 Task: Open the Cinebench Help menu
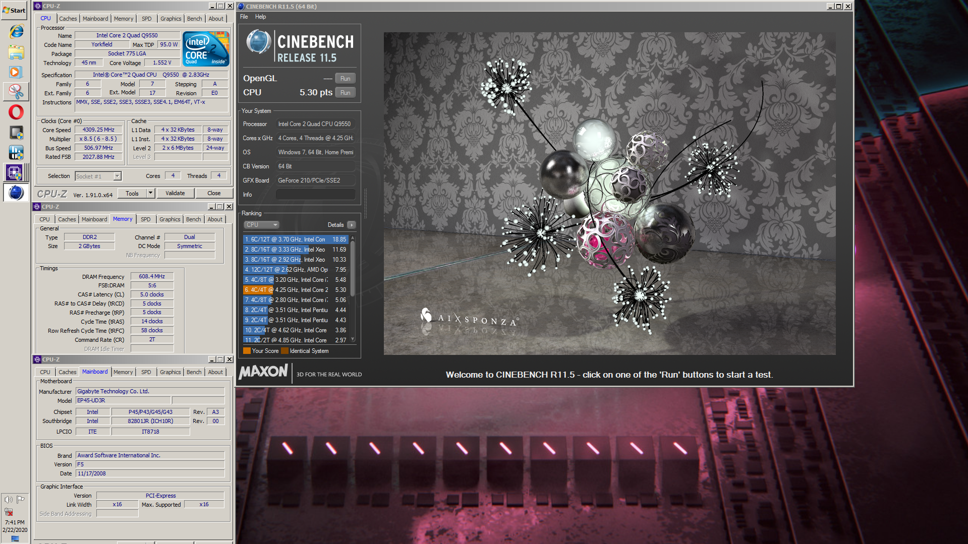pyautogui.click(x=260, y=17)
